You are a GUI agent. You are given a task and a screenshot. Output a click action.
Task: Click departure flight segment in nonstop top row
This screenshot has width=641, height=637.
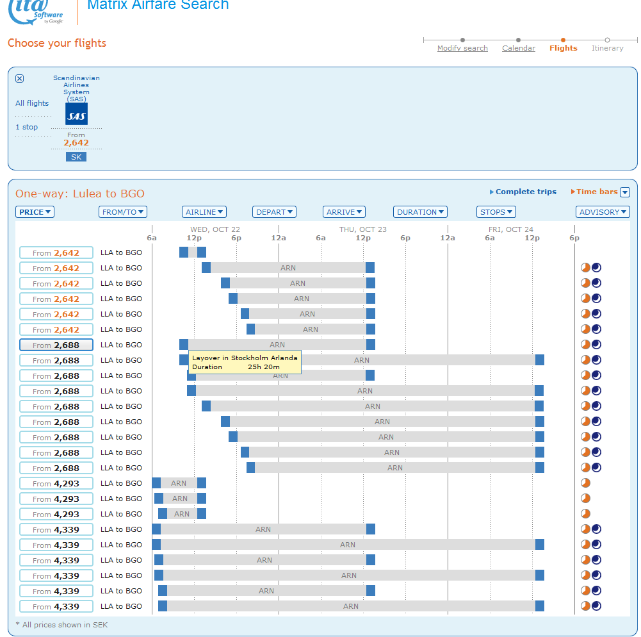coord(184,252)
